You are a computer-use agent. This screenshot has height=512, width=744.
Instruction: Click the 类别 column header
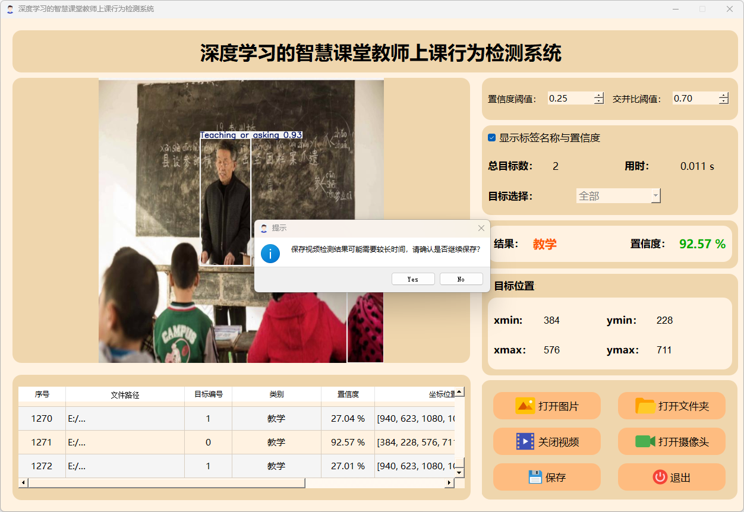click(276, 394)
